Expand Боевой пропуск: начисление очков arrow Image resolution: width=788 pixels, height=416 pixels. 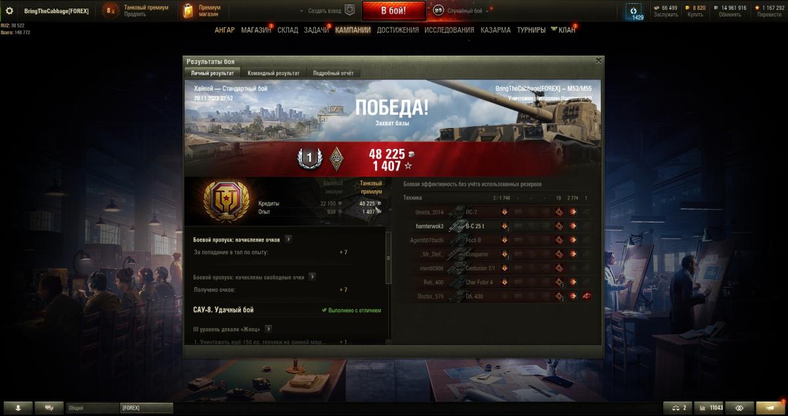(288, 239)
